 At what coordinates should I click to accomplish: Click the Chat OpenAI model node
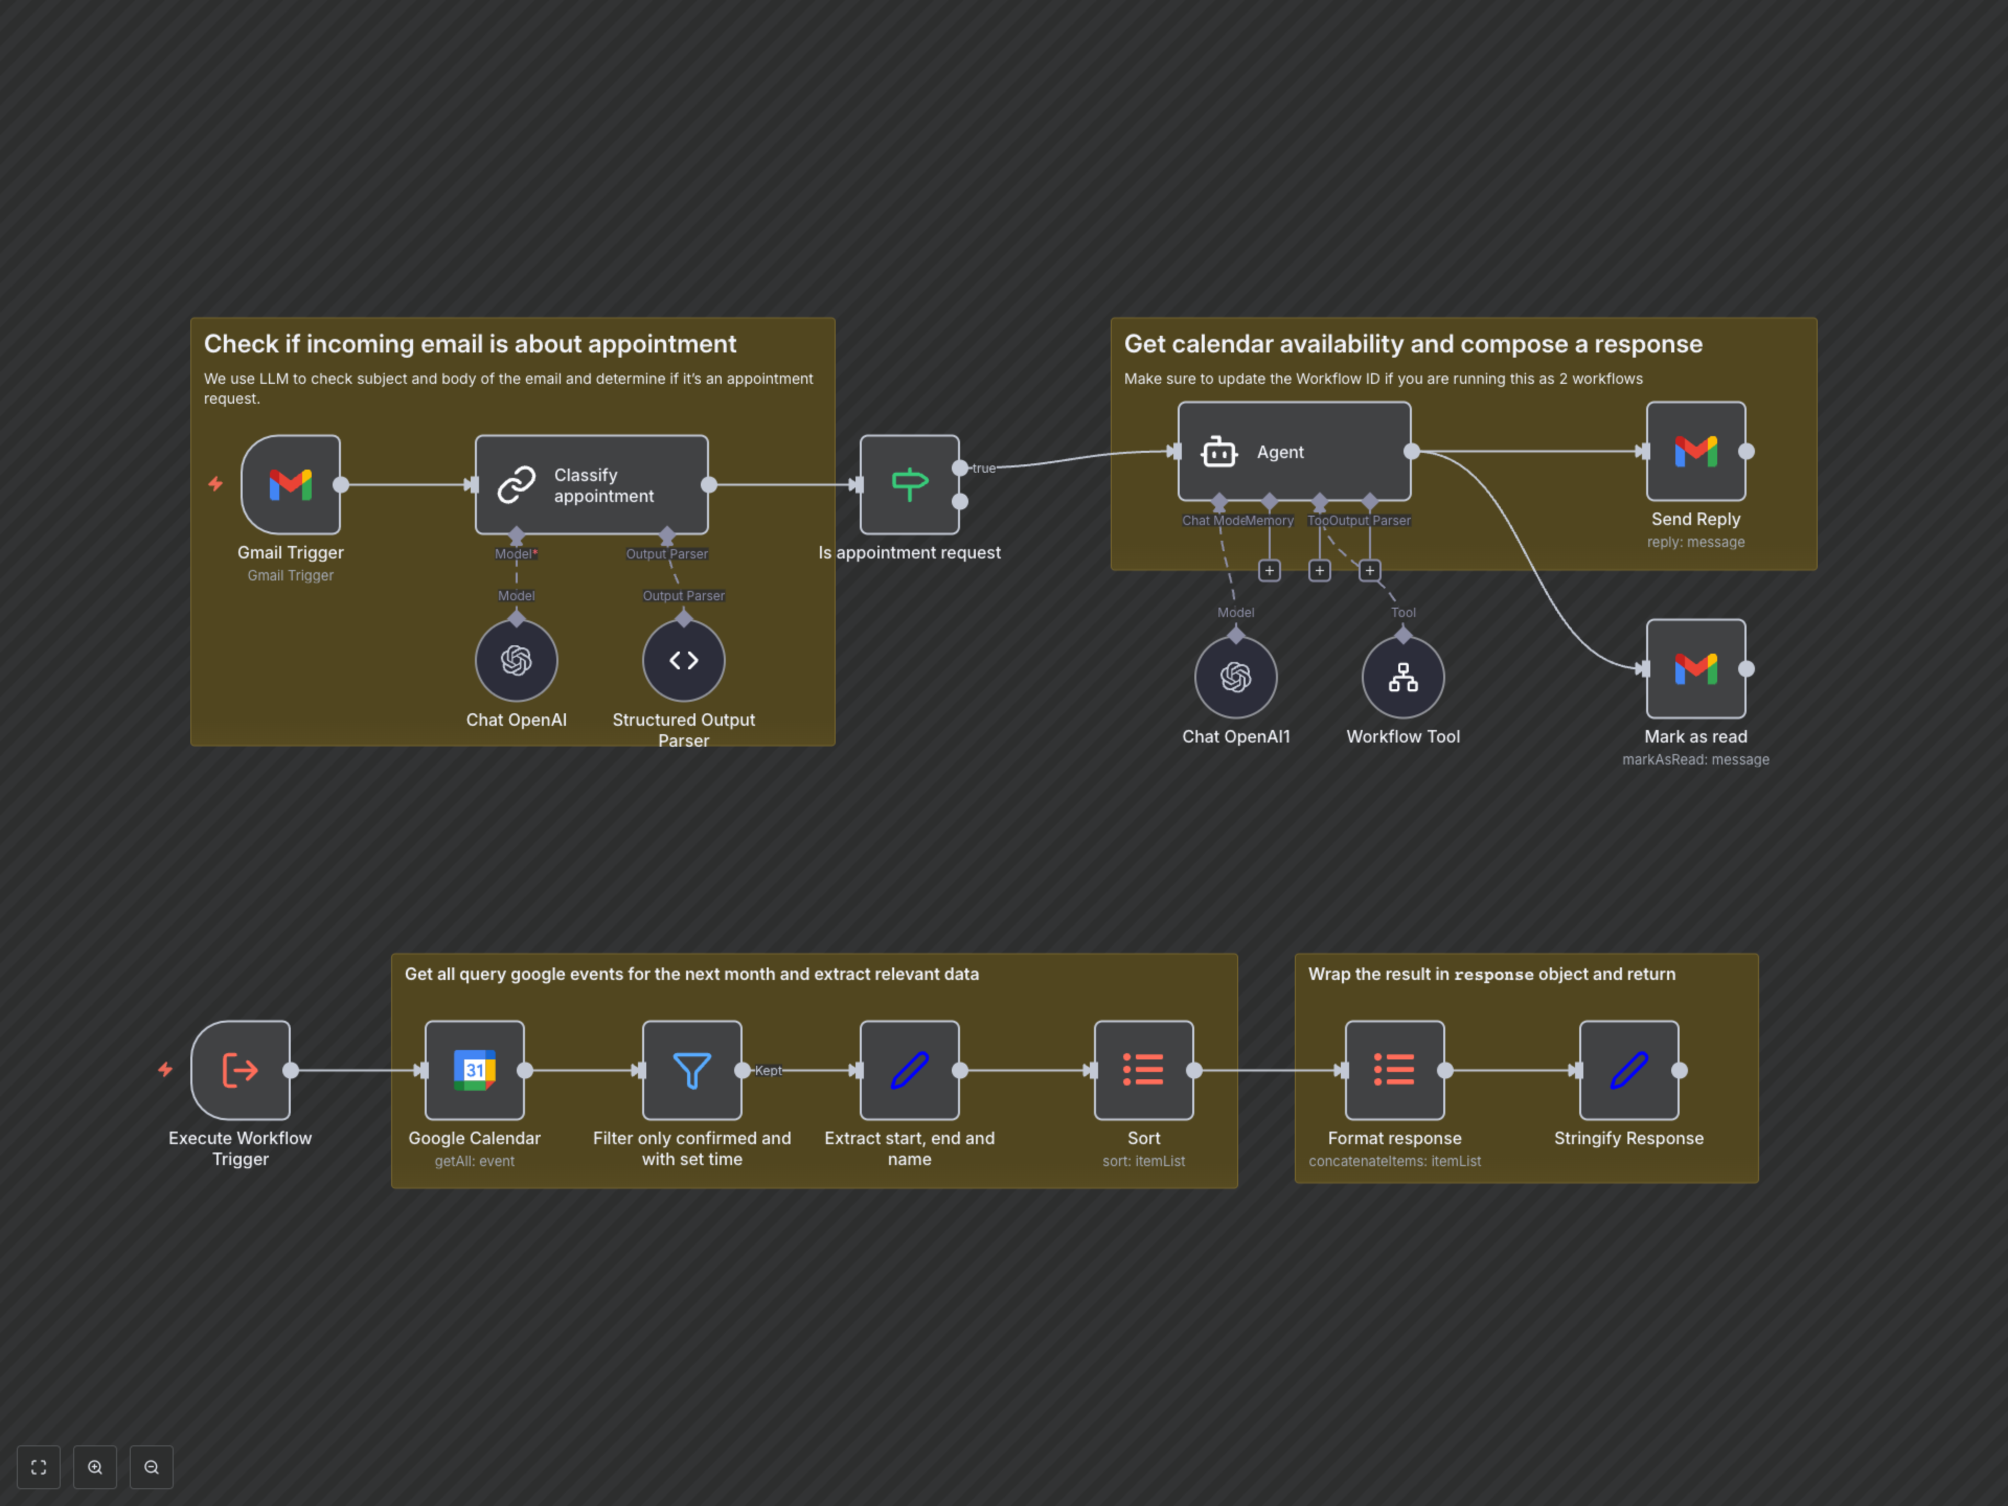point(516,660)
